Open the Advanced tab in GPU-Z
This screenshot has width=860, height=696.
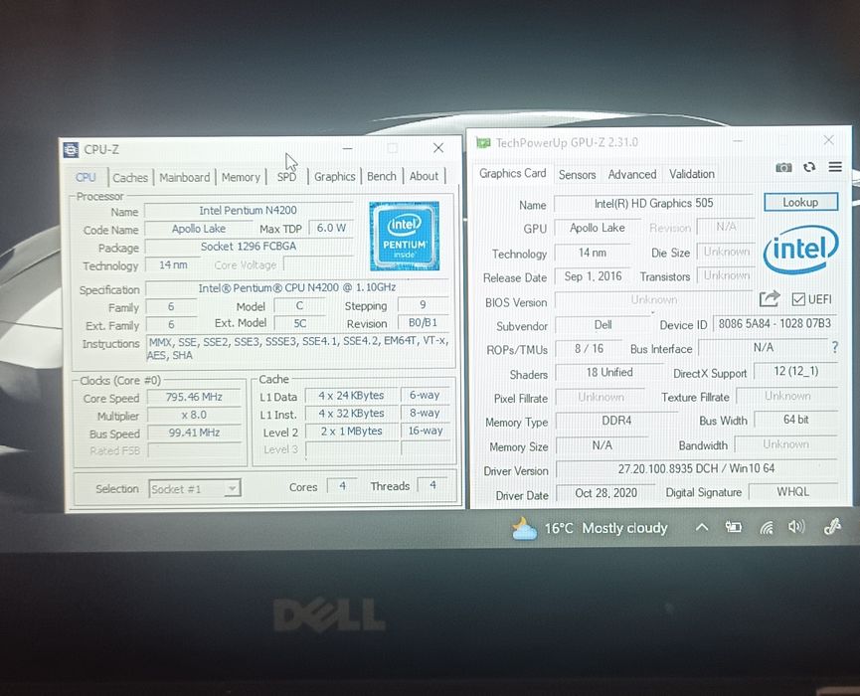pyautogui.click(x=632, y=174)
